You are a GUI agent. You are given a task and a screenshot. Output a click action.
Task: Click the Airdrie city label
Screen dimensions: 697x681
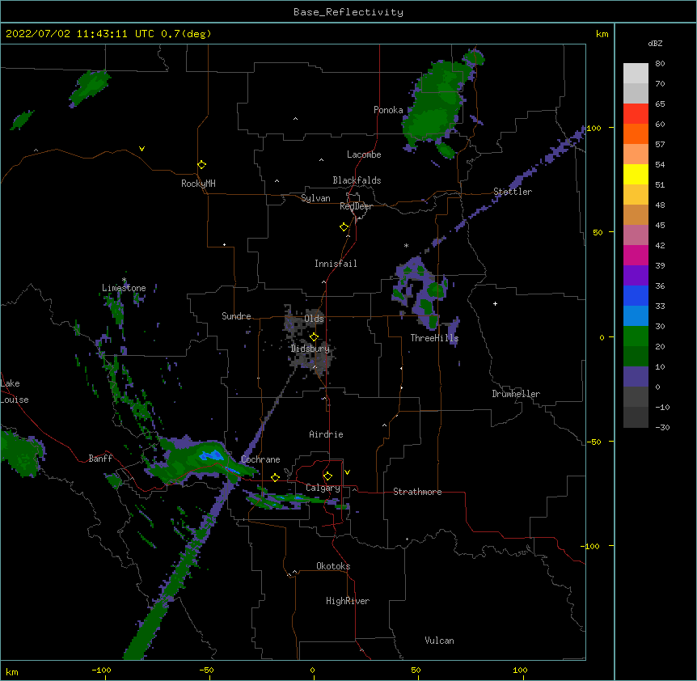click(x=327, y=434)
